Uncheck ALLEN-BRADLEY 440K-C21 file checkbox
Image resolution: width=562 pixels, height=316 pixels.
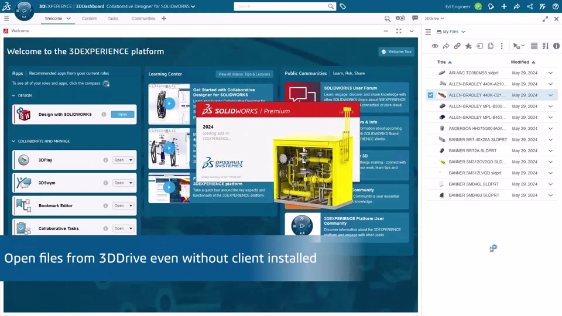[x=430, y=95]
